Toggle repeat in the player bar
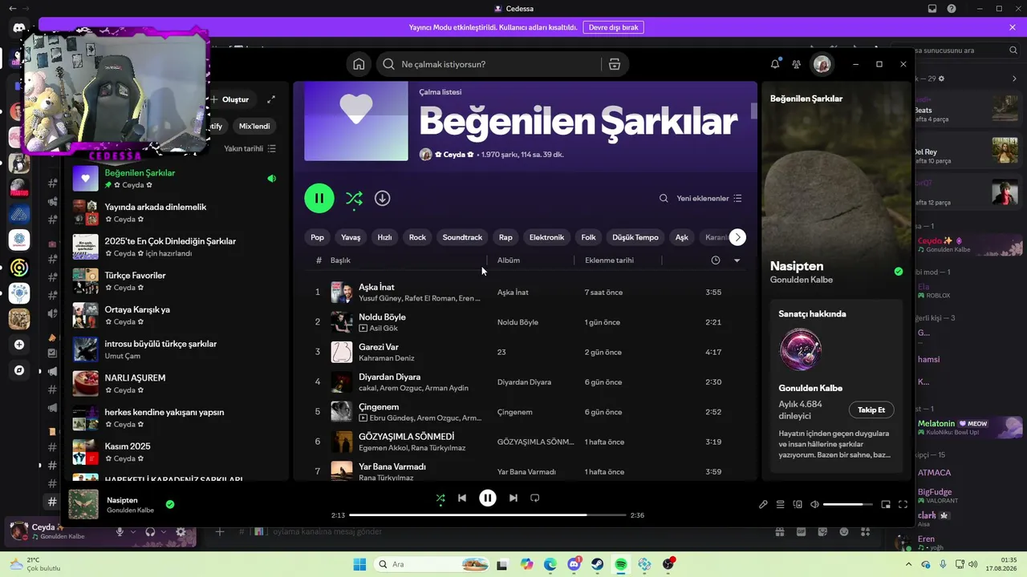This screenshot has height=577, width=1027. [535, 498]
